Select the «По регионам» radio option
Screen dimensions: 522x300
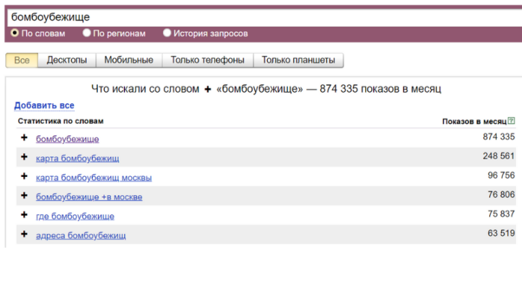[87, 33]
